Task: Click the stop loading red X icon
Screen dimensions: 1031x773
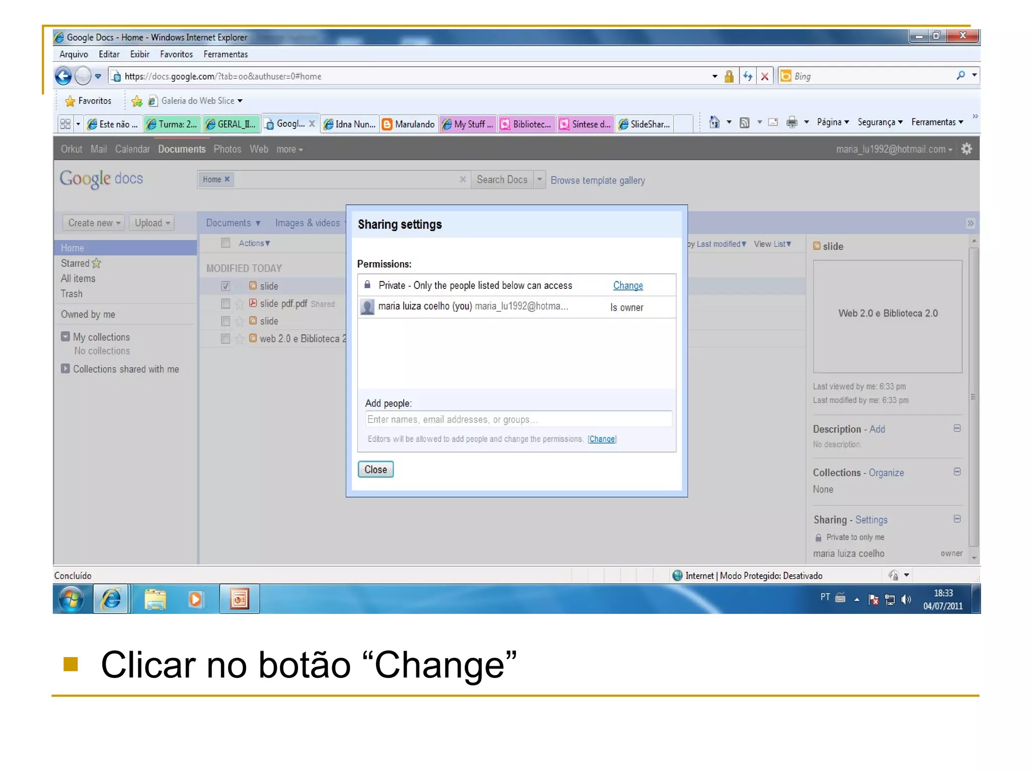Action: (765, 76)
